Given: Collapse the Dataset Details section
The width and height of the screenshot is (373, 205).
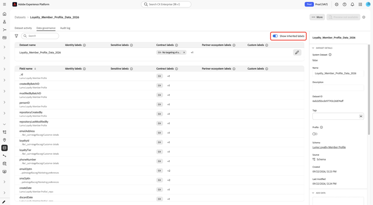Looking at the screenshot, I should pyautogui.click(x=313, y=48).
